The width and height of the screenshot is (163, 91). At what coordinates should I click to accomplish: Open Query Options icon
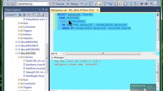coord(95,4)
